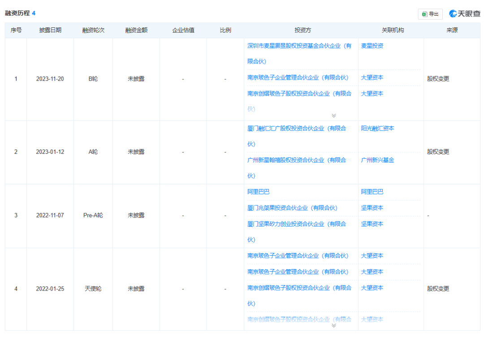Click the 导出 export button
The image size is (484, 339).
tap(430, 14)
